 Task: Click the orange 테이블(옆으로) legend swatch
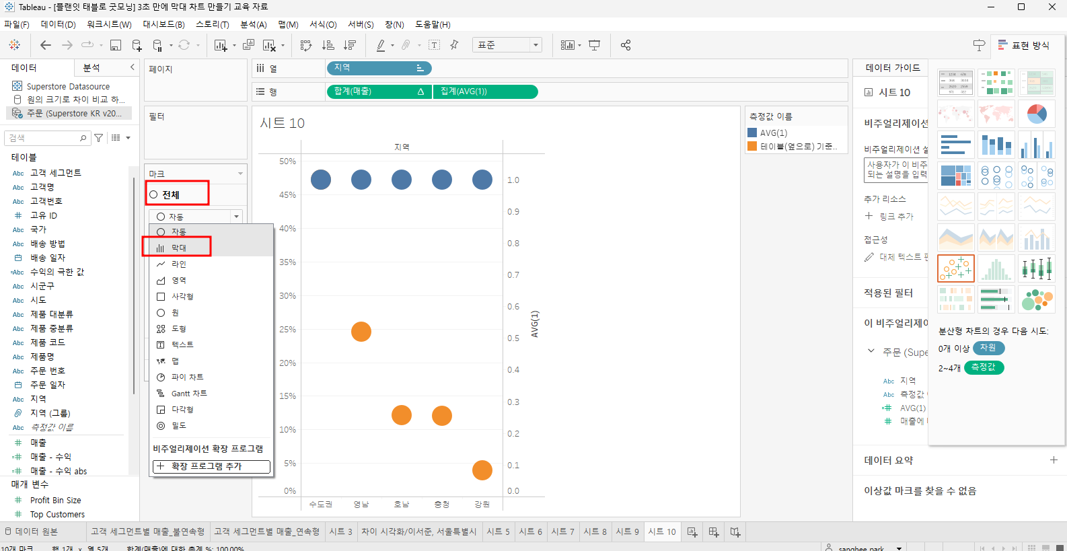tap(752, 146)
